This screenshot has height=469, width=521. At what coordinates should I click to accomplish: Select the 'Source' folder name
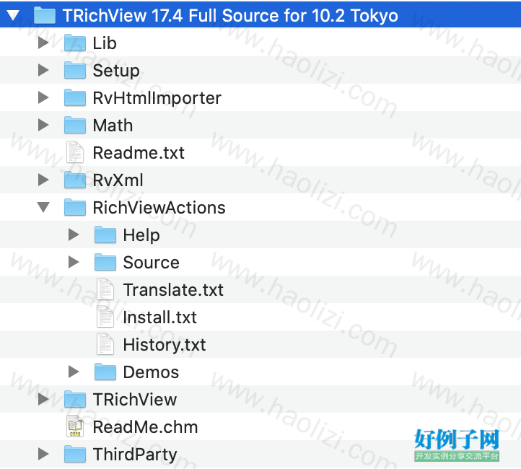coord(152,263)
